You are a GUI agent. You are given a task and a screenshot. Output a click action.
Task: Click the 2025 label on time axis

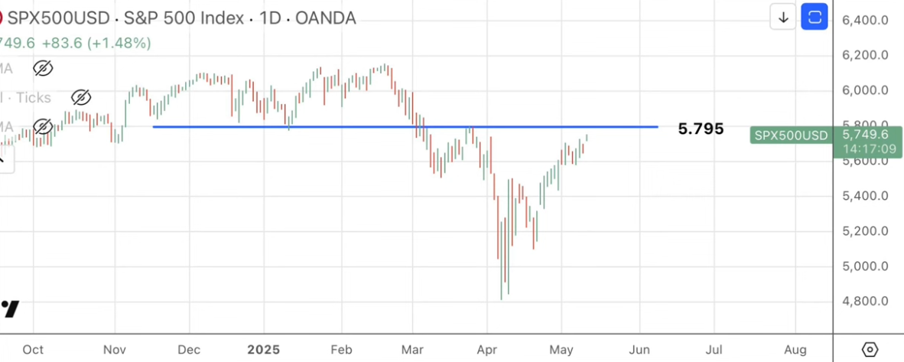264,350
